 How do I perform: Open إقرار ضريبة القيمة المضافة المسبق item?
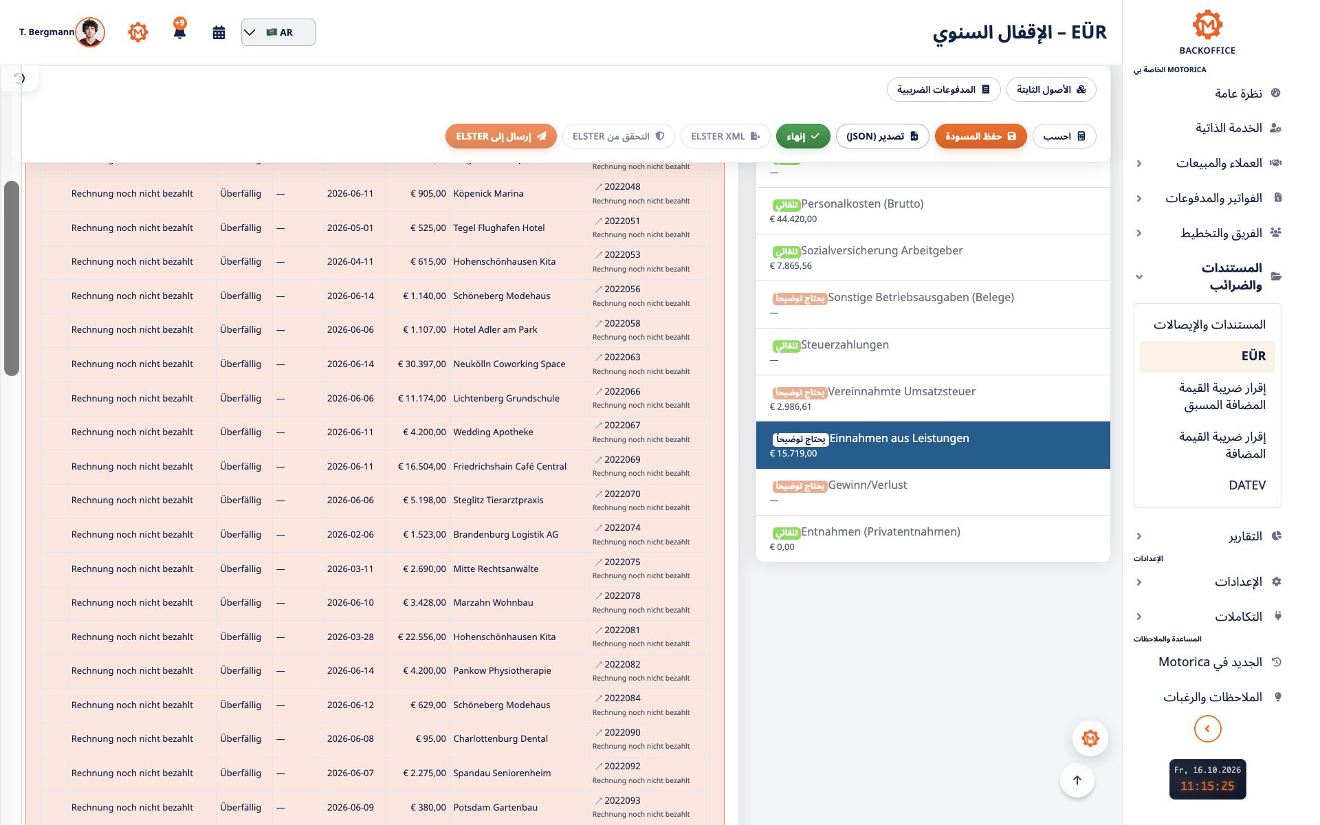coord(1207,397)
